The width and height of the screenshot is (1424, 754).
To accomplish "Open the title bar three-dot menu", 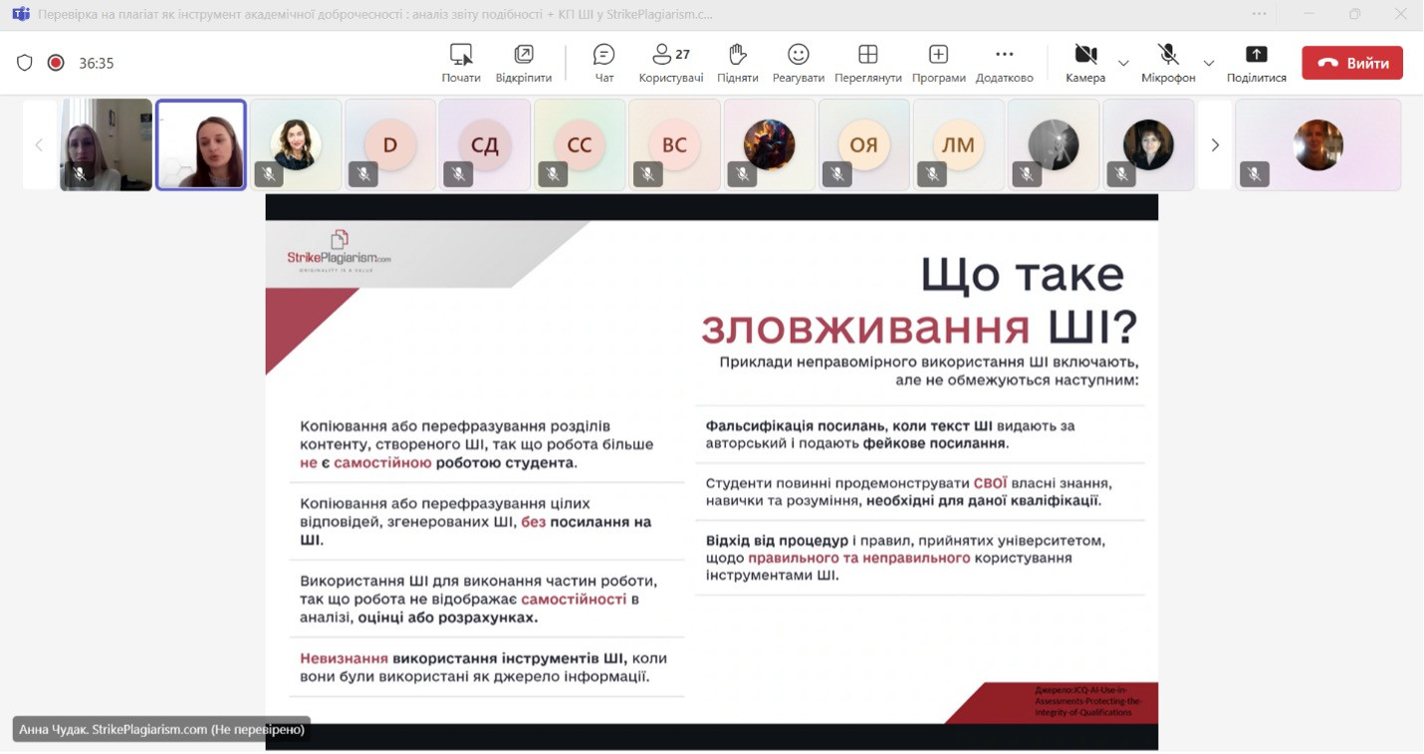I will coord(1260,15).
